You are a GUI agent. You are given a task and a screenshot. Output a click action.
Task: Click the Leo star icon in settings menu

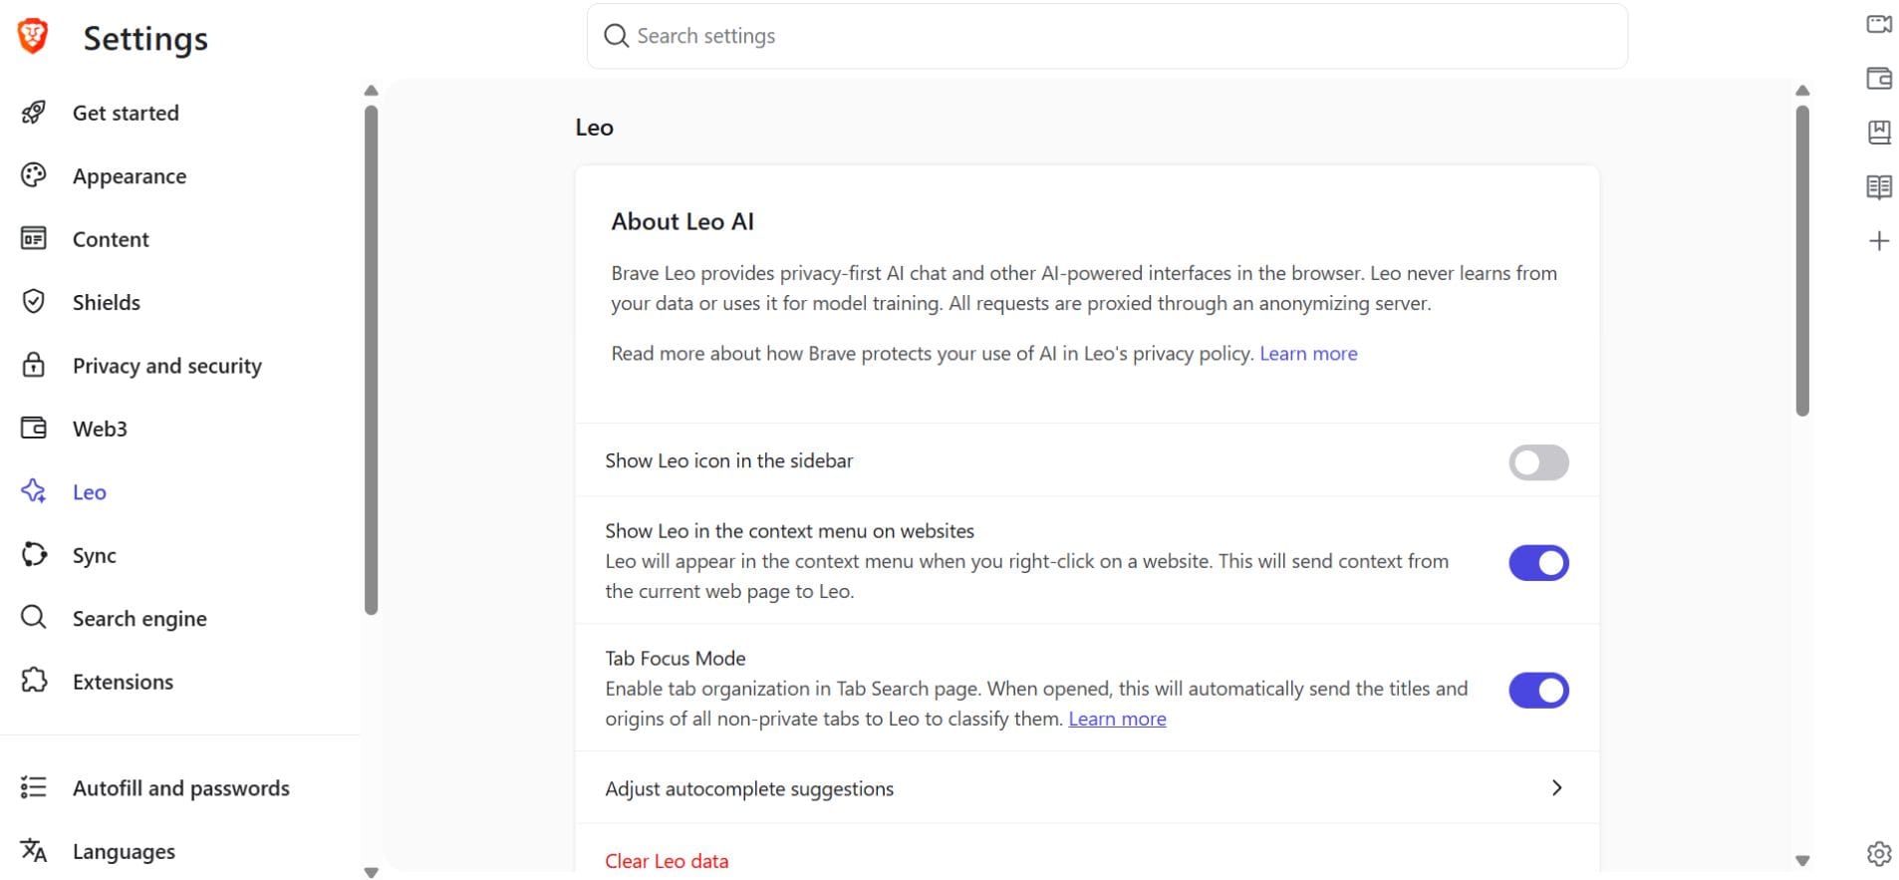point(34,491)
